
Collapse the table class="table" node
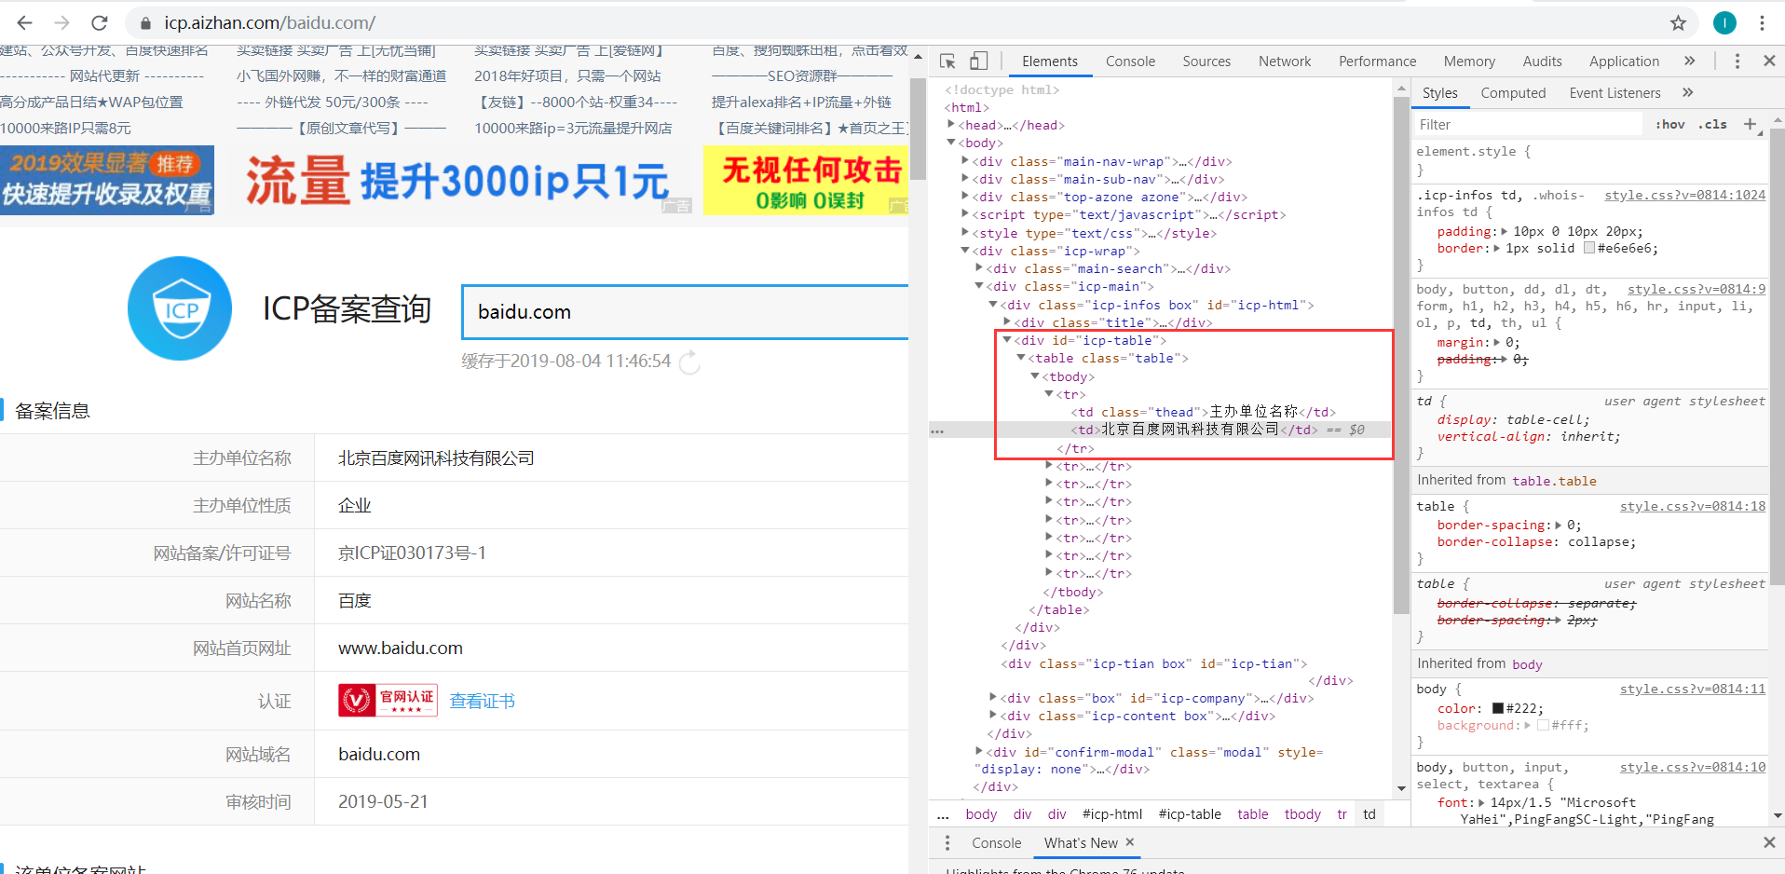coord(1021,358)
